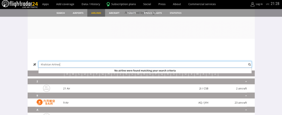The width and height of the screenshot is (282, 115).
Task: Open Commercial services
Action: [202, 4]
